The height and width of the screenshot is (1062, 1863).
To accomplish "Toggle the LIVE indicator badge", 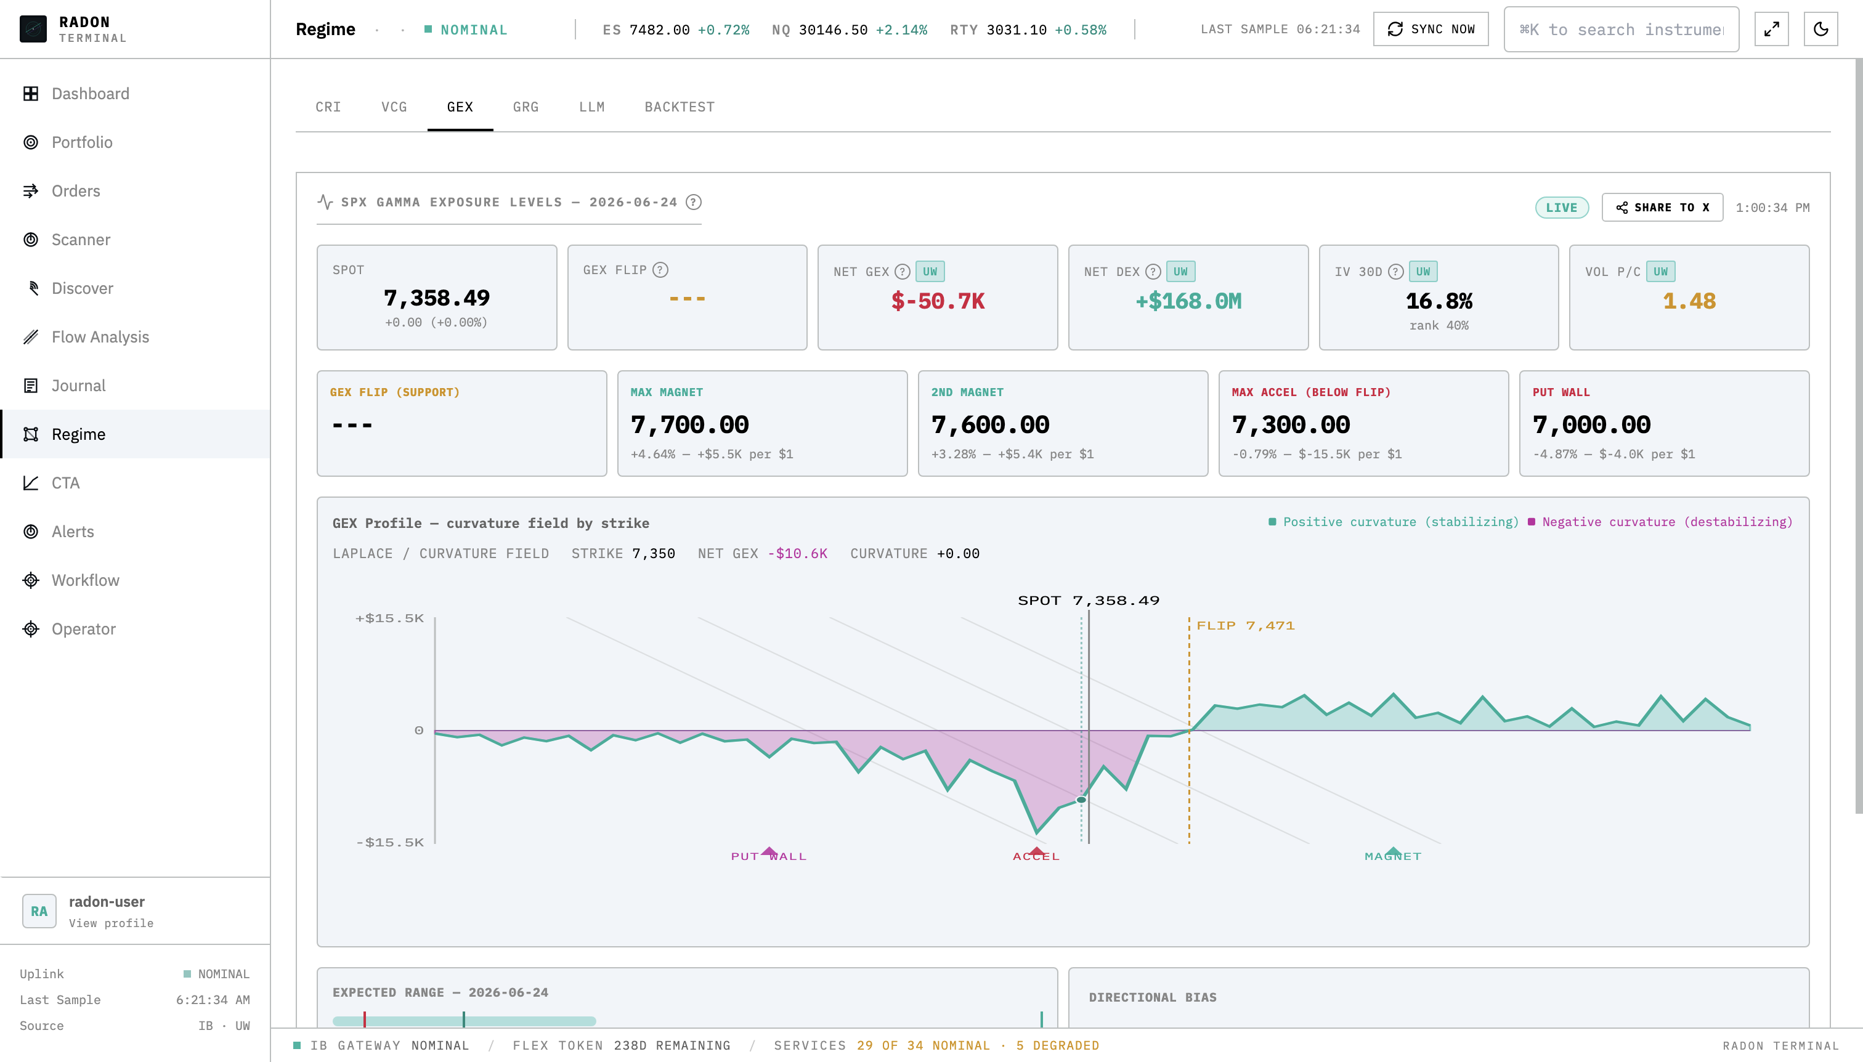I will tap(1561, 208).
